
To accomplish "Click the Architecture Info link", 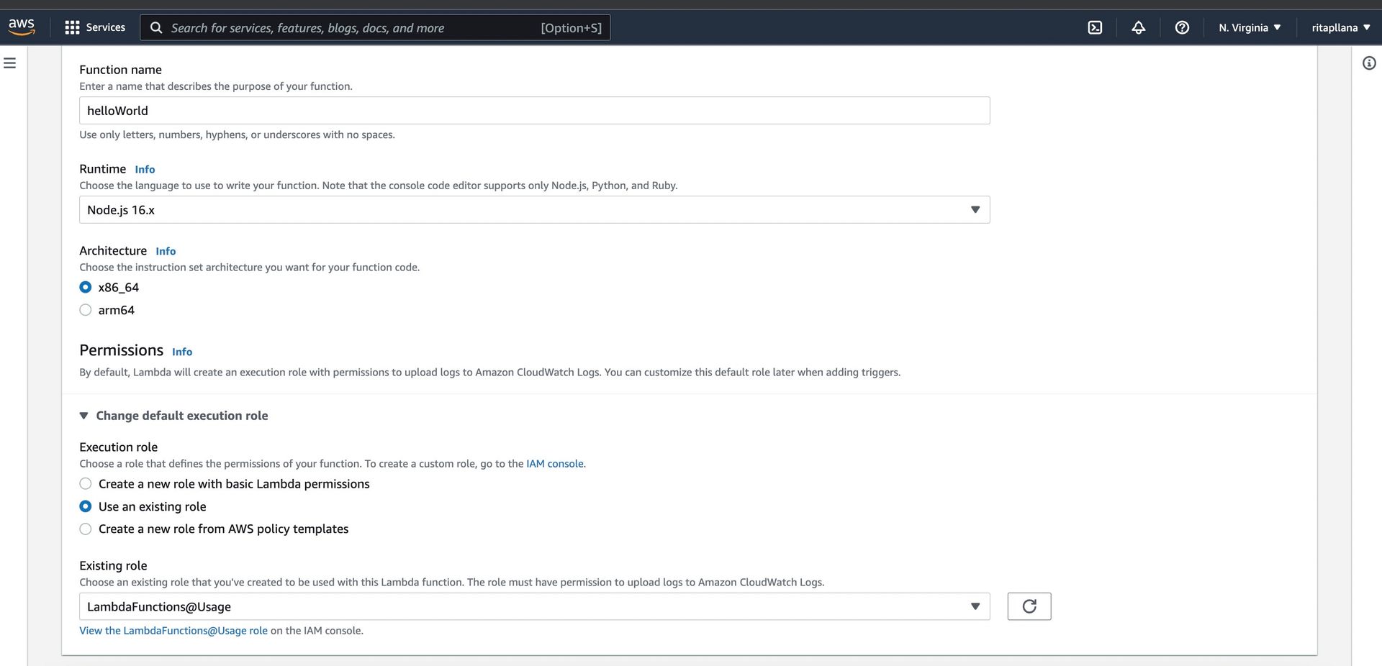I will coord(166,251).
